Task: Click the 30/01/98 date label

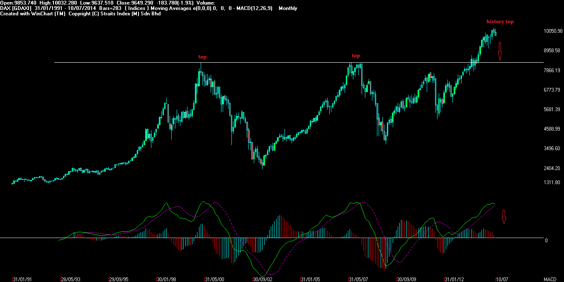Action: coord(167,279)
